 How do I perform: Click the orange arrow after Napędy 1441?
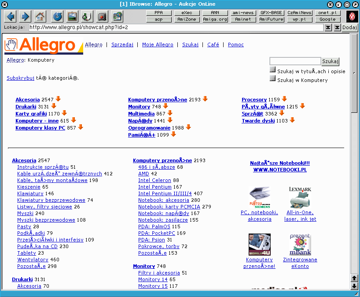(x=170, y=120)
